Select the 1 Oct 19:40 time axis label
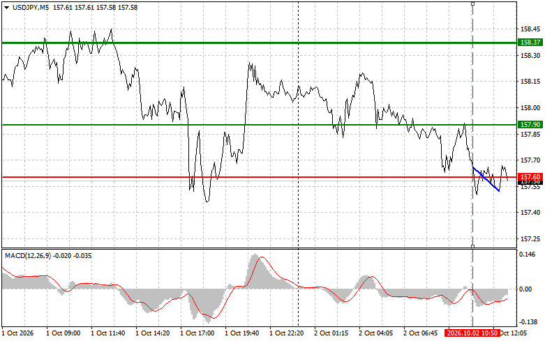Viewport: 545px width, 341px height. (242, 333)
